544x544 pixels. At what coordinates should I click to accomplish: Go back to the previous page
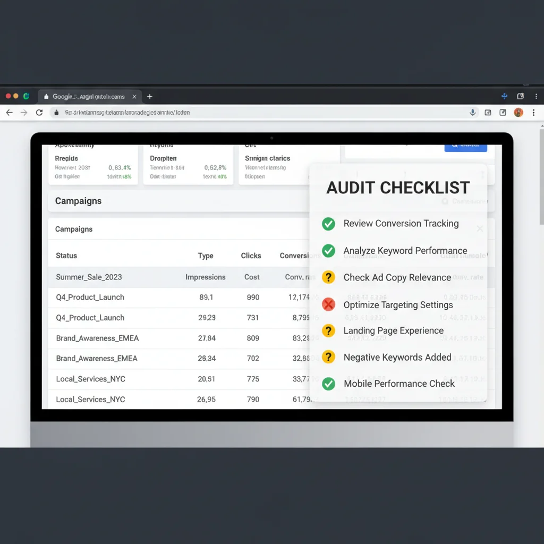(x=10, y=113)
